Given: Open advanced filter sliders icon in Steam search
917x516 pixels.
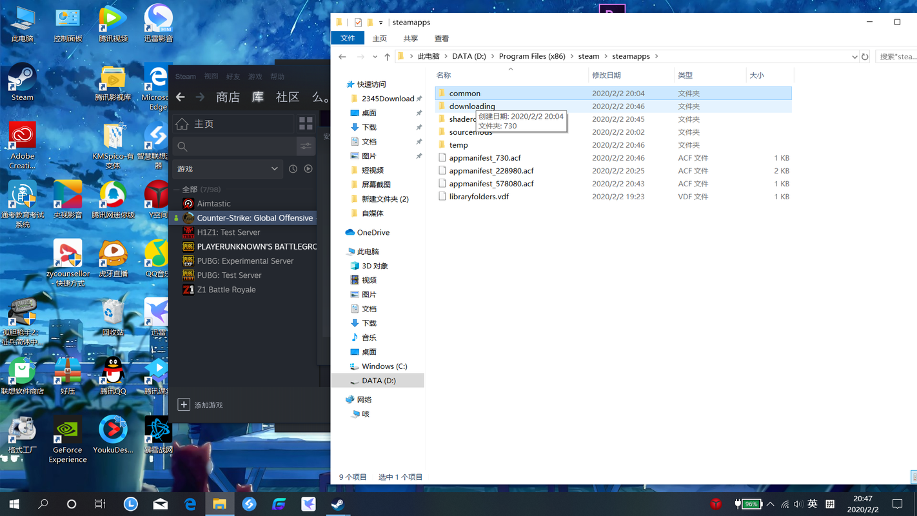Looking at the screenshot, I should 306,146.
